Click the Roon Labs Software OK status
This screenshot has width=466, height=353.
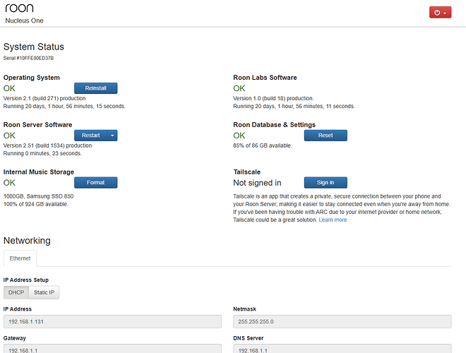(x=239, y=88)
